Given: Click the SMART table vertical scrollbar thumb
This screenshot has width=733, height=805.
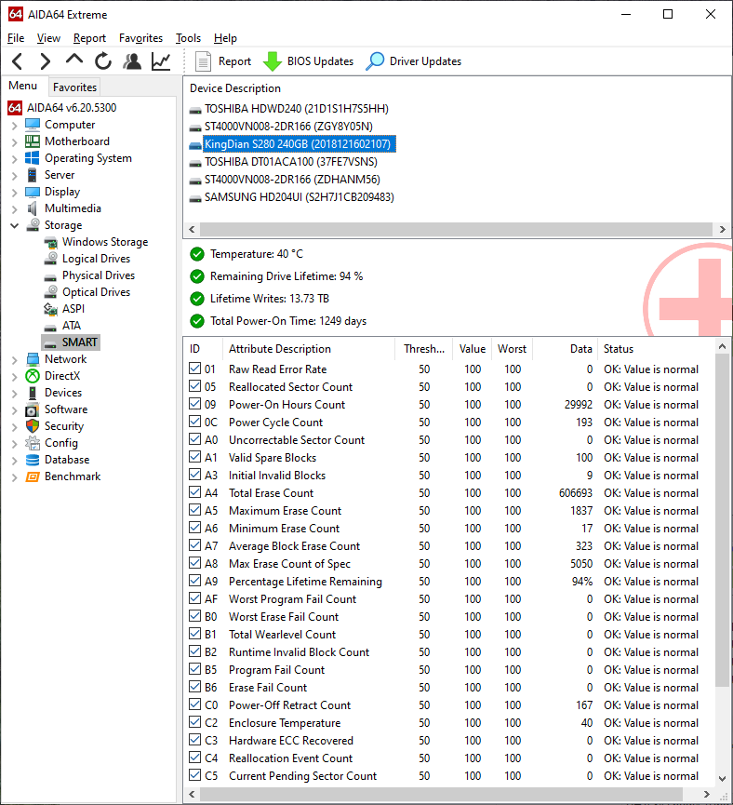Looking at the screenshot, I should (722, 520).
